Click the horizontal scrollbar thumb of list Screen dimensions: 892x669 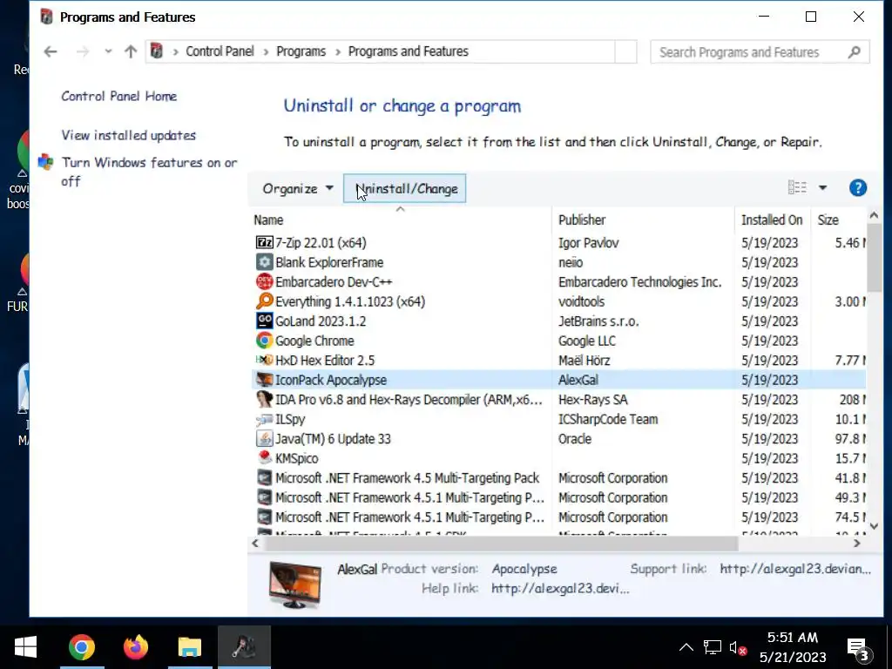click(x=501, y=544)
